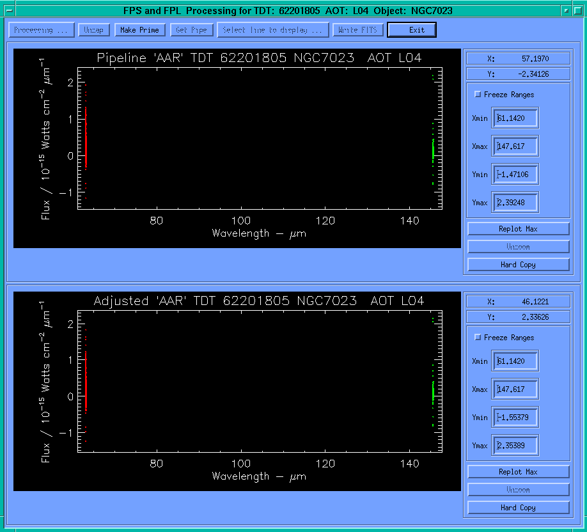Enable Freeze Ranges for the Pipeline plot
587x532 pixels.
click(478, 95)
